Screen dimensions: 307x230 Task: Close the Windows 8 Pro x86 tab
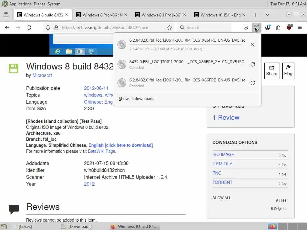[126, 15]
